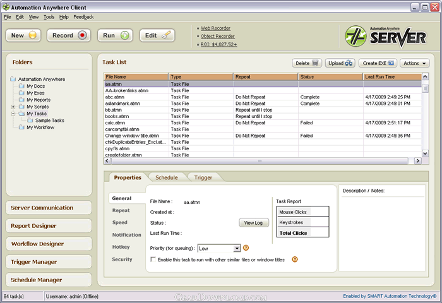
Task: Click the Automation Anywhere Server logo
Action: tap(385, 36)
